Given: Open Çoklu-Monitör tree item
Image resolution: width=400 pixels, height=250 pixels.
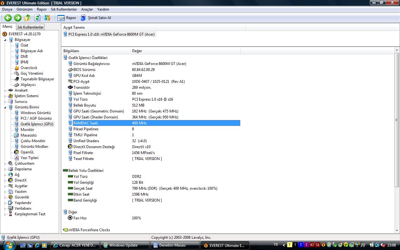Looking at the screenshot, I should tap(33, 141).
